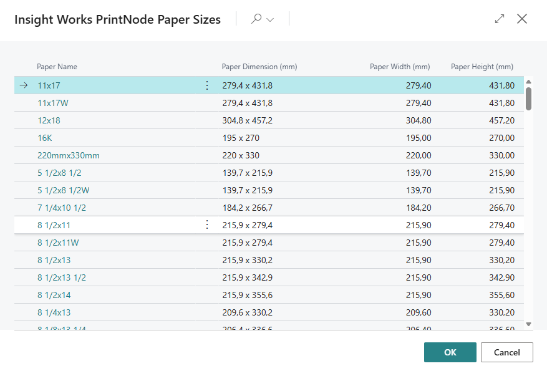Image resolution: width=547 pixels, height=376 pixels.
Task: Click the selected-row arrow indicator beside 11x17
Action: pos(23,85)
